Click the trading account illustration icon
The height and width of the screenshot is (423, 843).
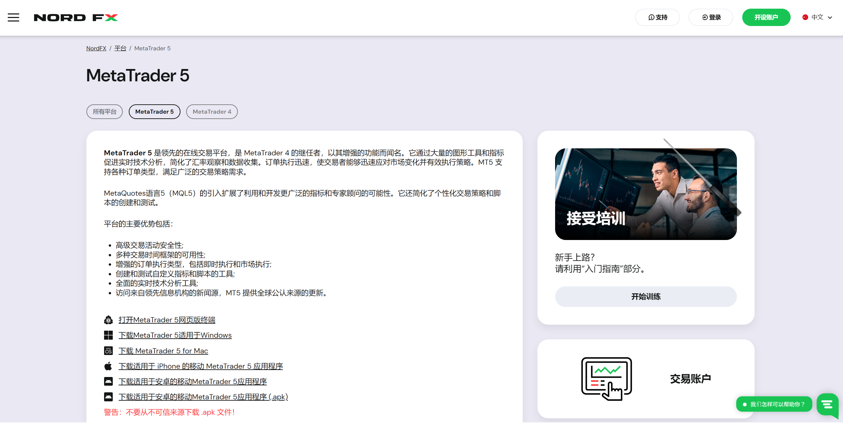[x=606, y=379]
